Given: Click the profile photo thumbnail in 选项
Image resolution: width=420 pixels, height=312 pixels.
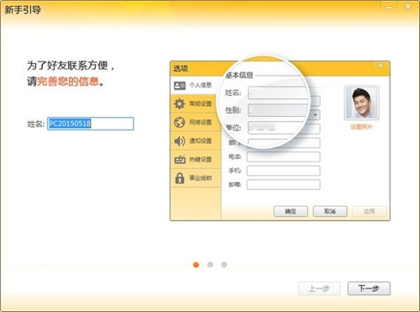Looking at the screenshot, I should [361, 103].
